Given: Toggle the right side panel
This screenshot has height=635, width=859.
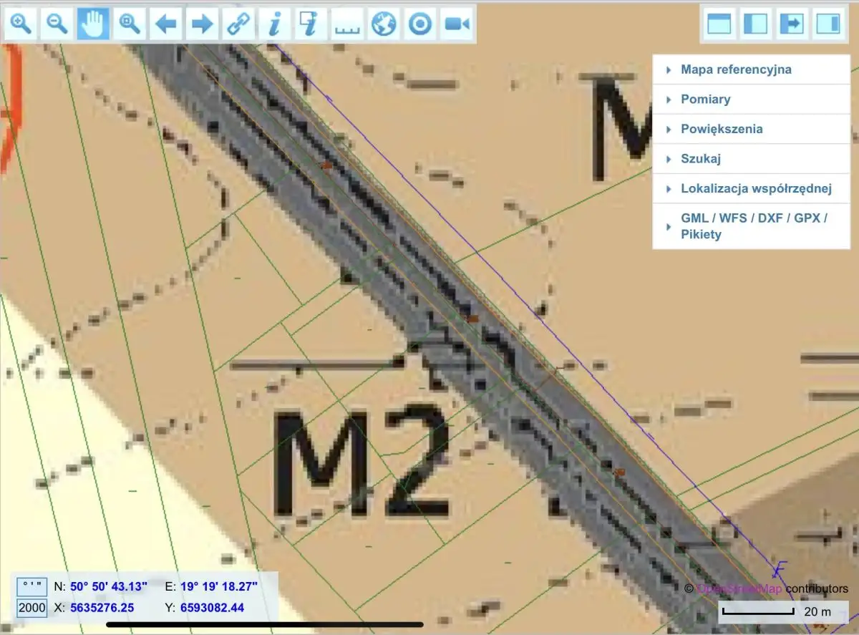Looking at the screenshot, I should pos(828,24).
